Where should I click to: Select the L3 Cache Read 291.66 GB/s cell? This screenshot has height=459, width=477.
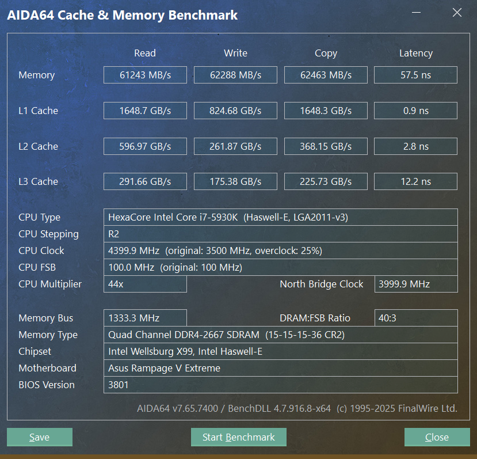145,181
